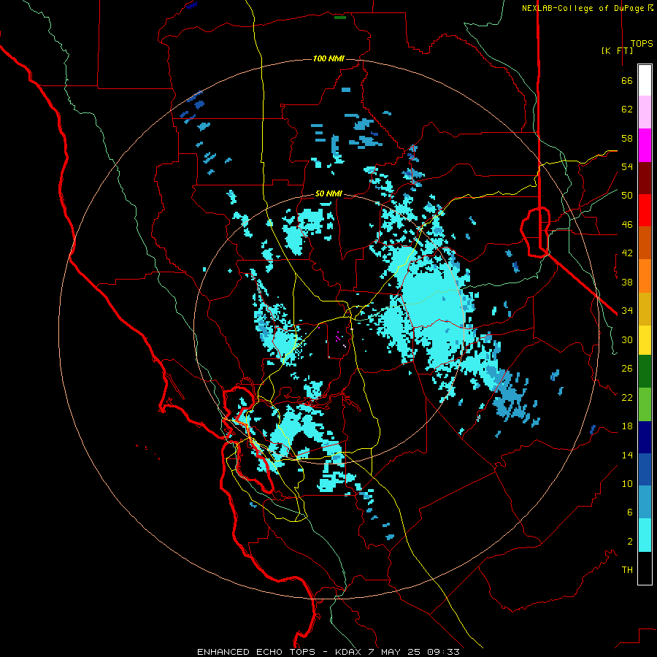657x657 pixels.
Task: Click the "38" legend value
Action: (627, 282)
